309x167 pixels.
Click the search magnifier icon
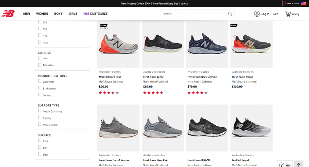tap(230, 14)
